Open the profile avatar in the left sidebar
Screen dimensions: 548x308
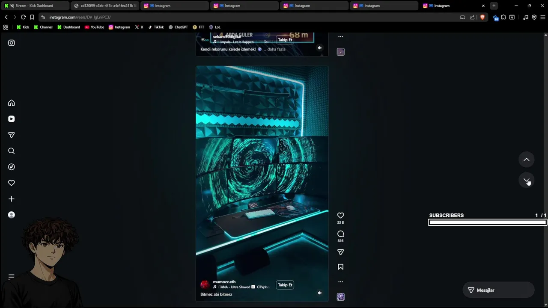point(12,215)
